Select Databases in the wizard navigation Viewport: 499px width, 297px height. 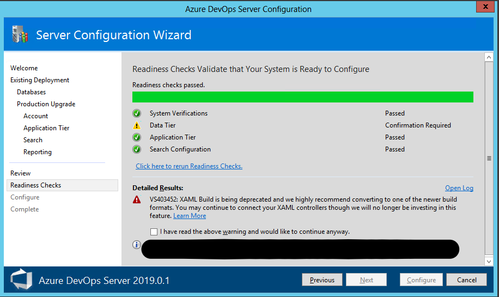[x=31, y=92]
